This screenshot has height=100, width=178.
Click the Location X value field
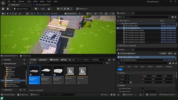pos(147,76)
